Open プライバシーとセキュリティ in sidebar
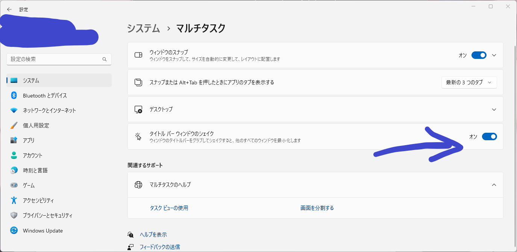Image resolution: width=517 pixels, height=252 pixels. (59, 216)
